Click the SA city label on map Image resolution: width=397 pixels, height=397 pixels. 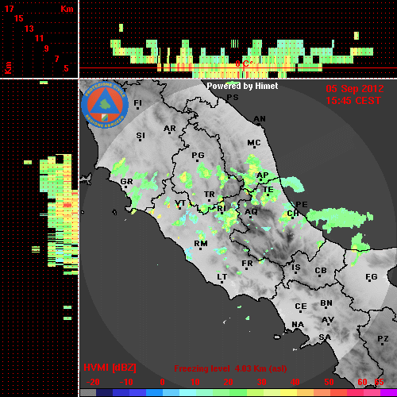click(x=325, y=337)
